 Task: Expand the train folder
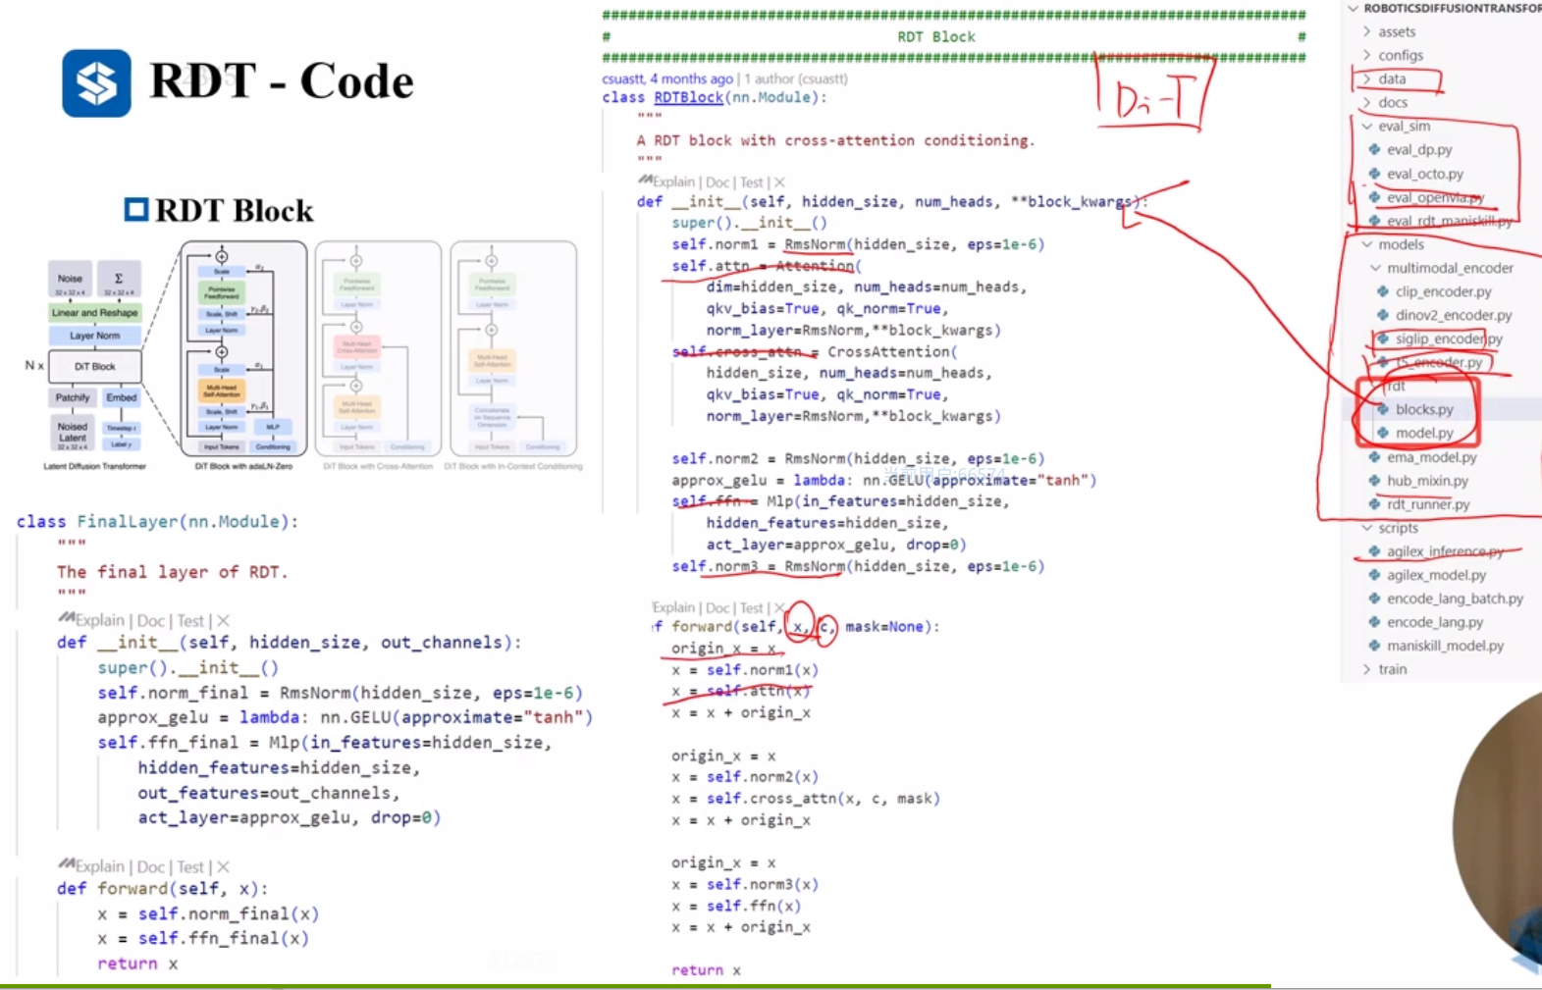(1366, 669)
